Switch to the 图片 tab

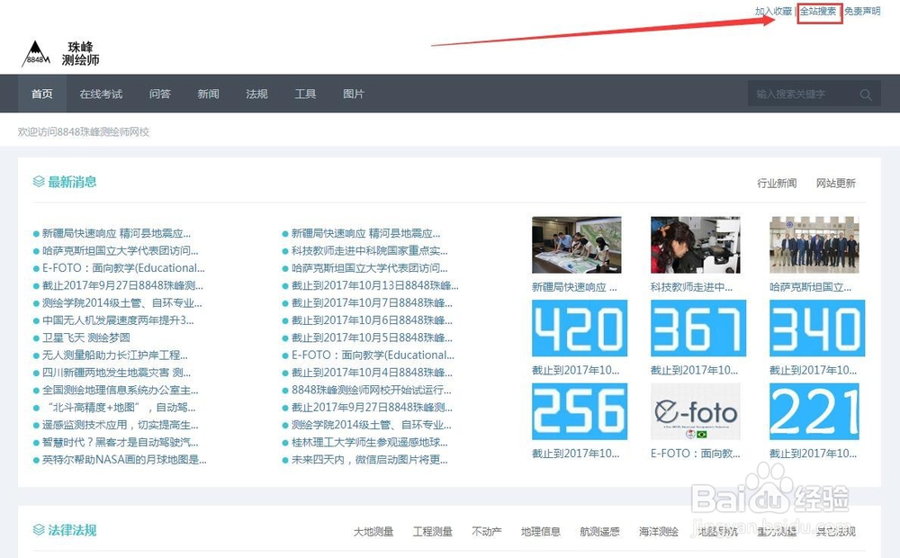(x=353, y=94)
